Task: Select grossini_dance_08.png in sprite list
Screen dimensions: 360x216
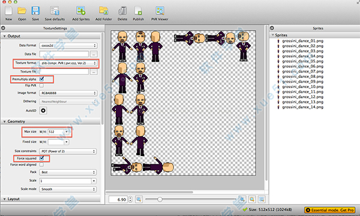Action: point(302,76)
